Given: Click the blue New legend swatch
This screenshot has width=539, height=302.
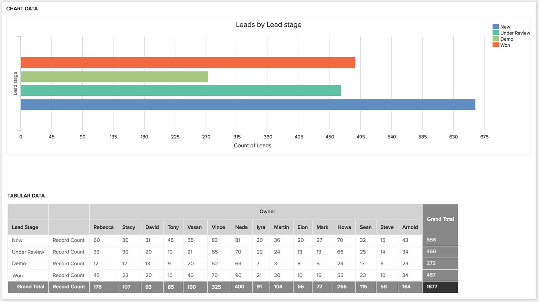Looking at the screenshot, I should tap(496, 27).
